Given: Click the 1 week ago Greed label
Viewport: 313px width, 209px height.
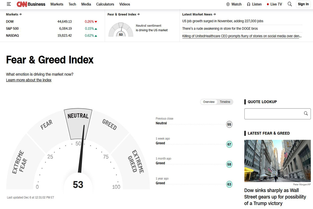Looking at the screenshot, I should [160, 143].
